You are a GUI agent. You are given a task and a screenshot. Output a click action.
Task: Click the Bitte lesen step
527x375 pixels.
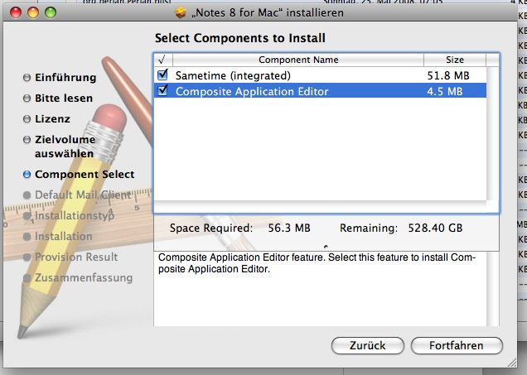pyautogui.click(x=64, y=98)
